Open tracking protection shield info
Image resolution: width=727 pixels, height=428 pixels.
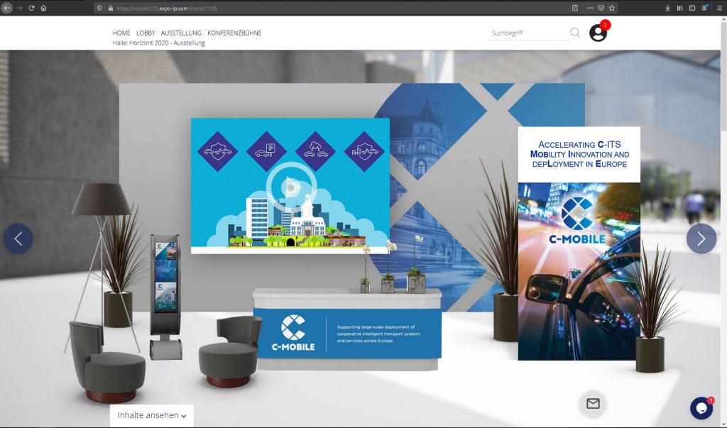click(99, 8)
